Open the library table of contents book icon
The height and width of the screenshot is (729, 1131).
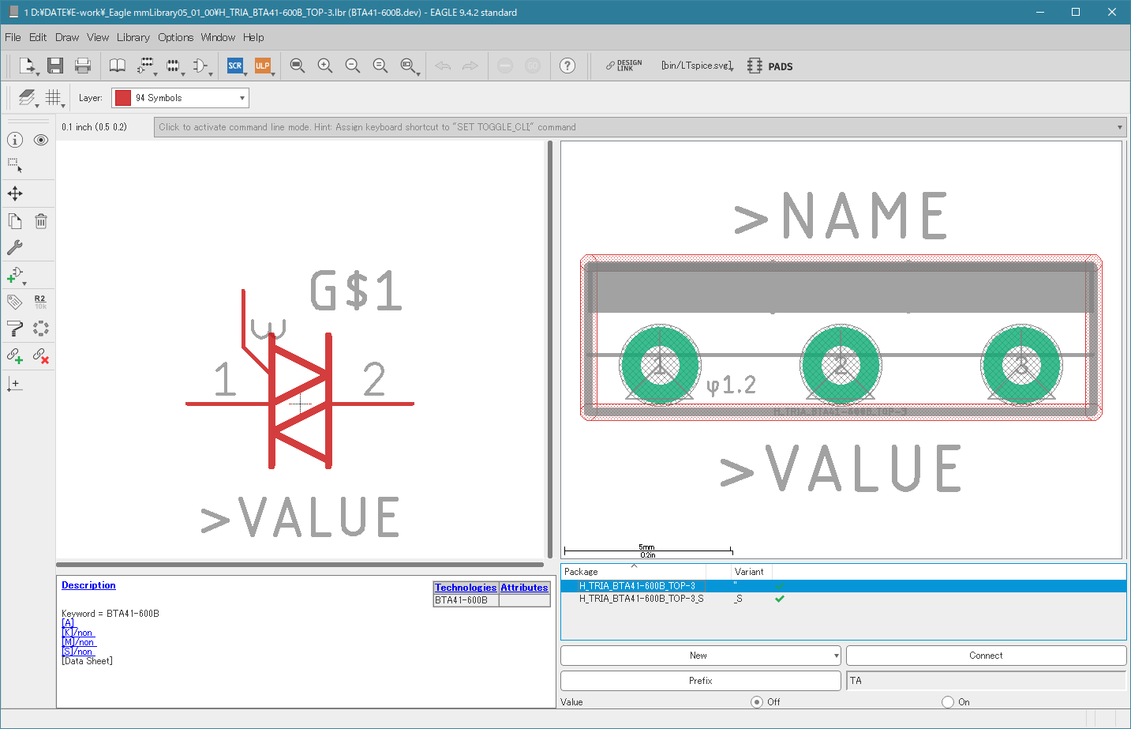coord(117,66)
